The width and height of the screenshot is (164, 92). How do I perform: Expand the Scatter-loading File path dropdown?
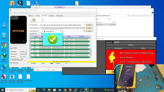(84, 28)
